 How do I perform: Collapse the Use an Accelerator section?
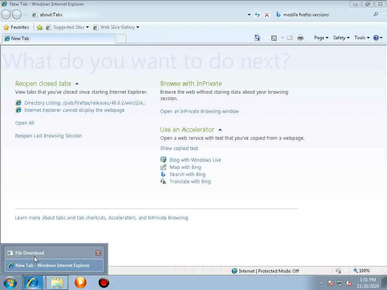[220, 130]
